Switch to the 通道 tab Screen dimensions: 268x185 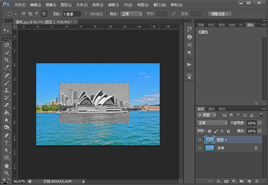pyautogui.click(x=211, y=108)
